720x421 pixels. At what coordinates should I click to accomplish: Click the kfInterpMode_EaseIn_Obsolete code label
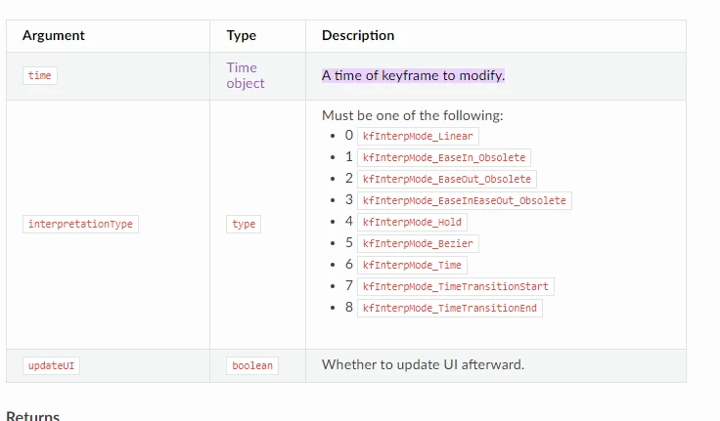click(x=444, y=157)
